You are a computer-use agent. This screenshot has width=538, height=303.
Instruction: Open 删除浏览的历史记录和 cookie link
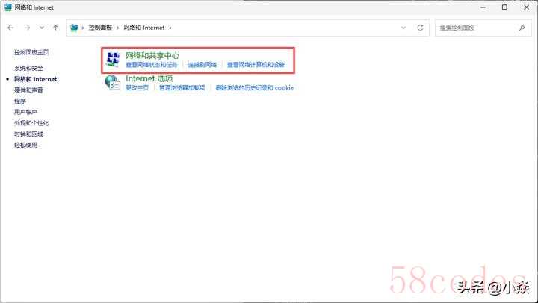coord(255,88)
